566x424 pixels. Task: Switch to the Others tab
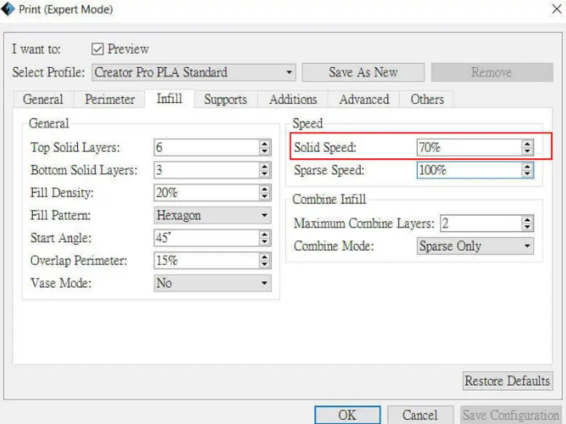pyautogui.click(x=427, y=99)
